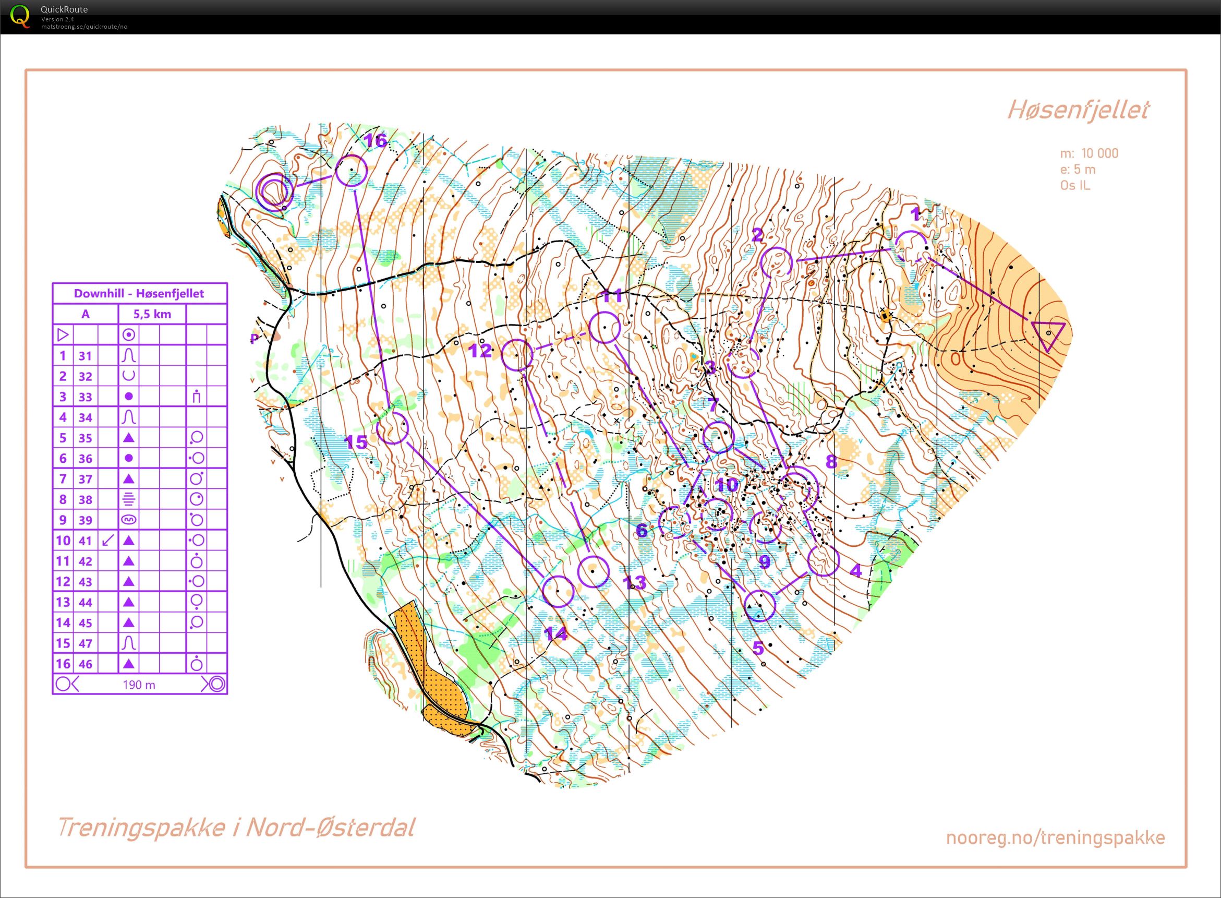1221x898 pixels.
Task: Click control circle 5 on the map
Action: tap(759, 606)
